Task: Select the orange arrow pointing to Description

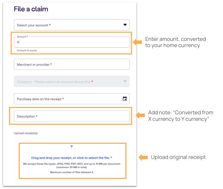Action: coord(140,115)
